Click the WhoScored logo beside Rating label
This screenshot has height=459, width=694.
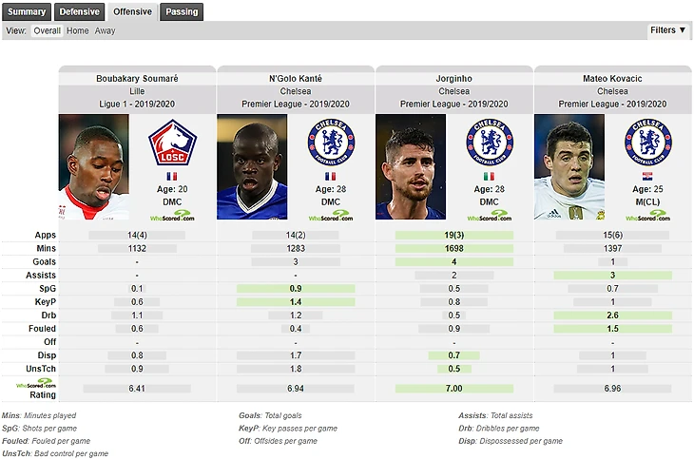[x=36, y=383]
